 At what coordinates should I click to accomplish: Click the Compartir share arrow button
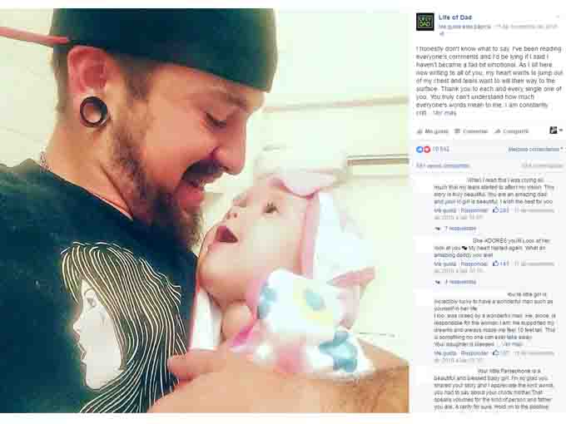tap(512, 131)
